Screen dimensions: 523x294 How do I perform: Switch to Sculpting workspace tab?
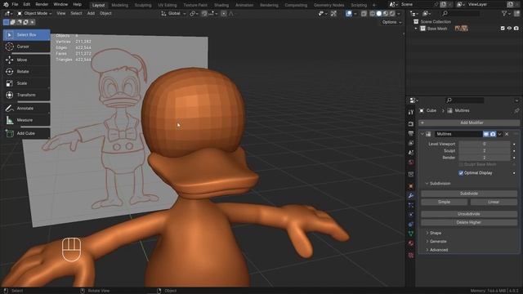pos(143,5)
